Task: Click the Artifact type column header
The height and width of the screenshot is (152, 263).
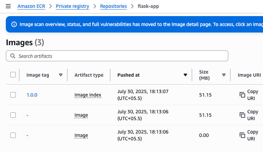Action: click(89, 75)
